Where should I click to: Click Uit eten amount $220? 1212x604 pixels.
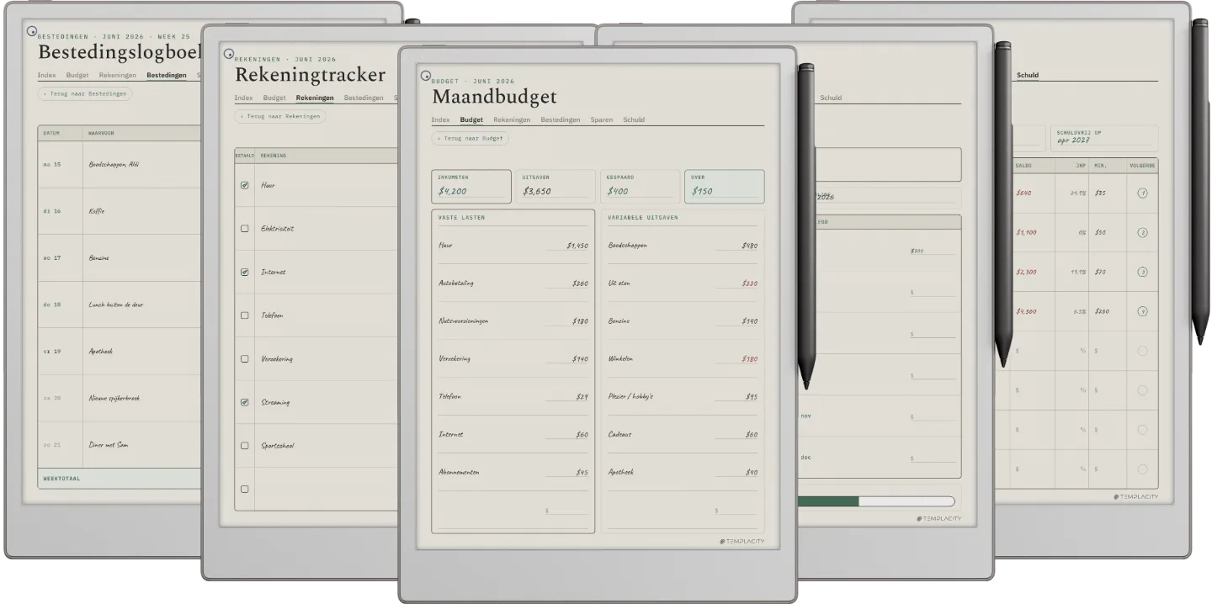coord(750,283)
